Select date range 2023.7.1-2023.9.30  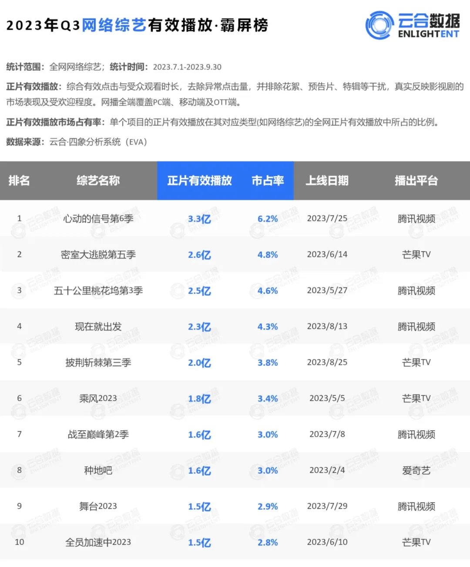[187, 67]
